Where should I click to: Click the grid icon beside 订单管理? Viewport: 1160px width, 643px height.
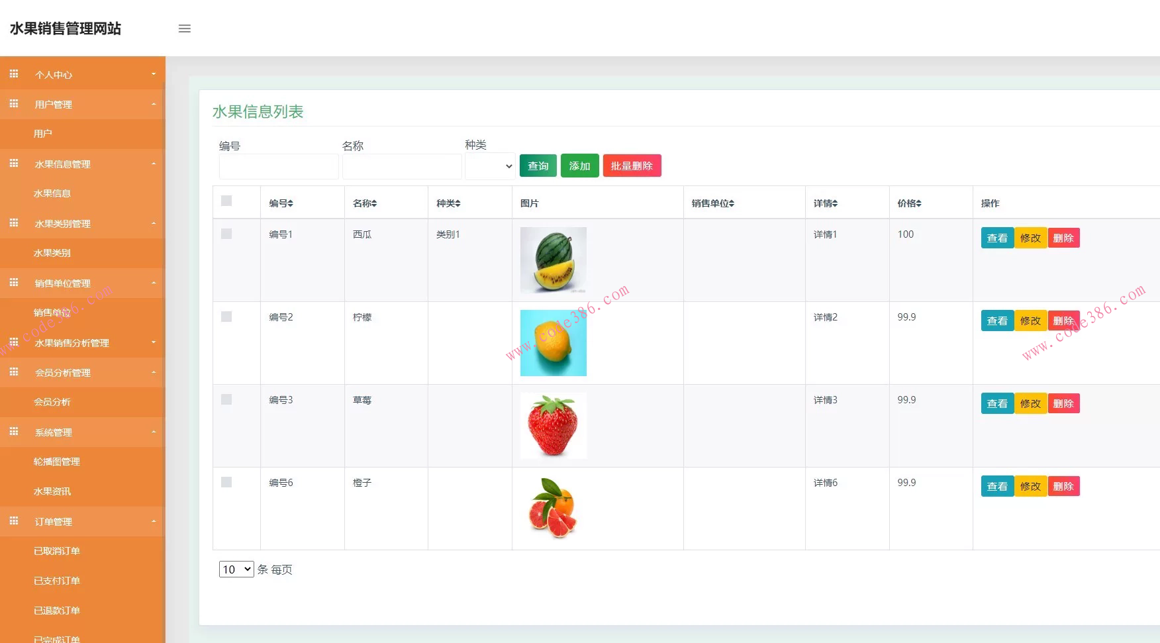[x=14, y=520]
